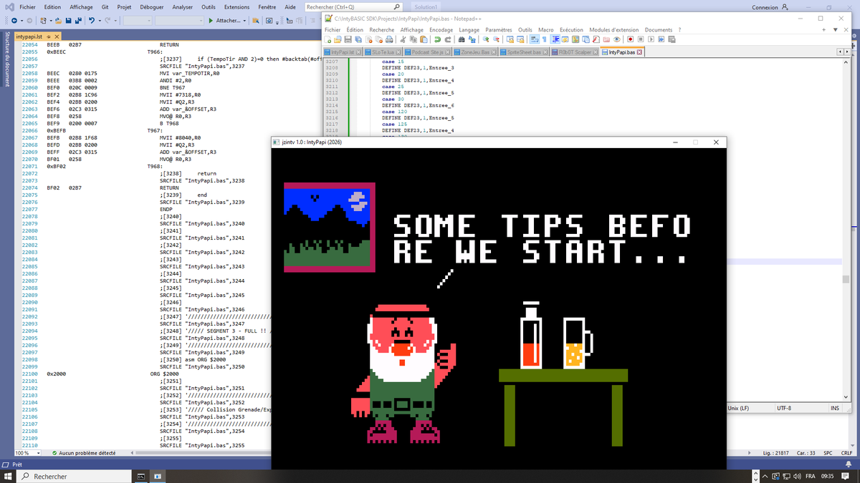Screen dimensions: 860x483
Task: Open Notepad++ Macro menu
Action: click(x=545, y=30)
